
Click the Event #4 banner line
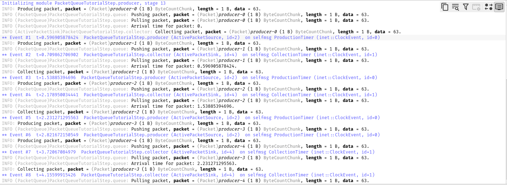[x=189, y=95]
